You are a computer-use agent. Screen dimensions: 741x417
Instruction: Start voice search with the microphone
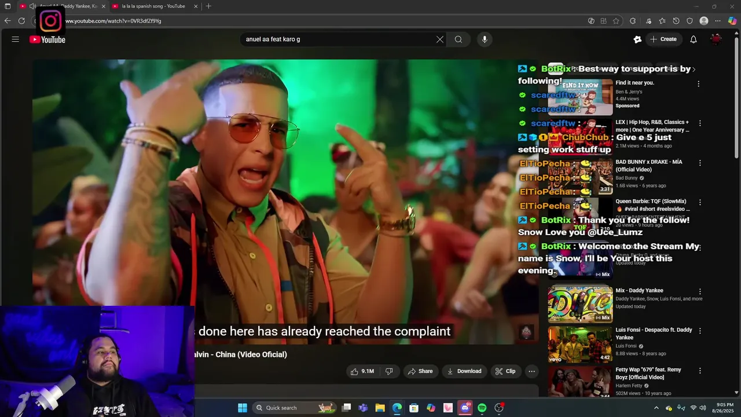click(485, 39)
